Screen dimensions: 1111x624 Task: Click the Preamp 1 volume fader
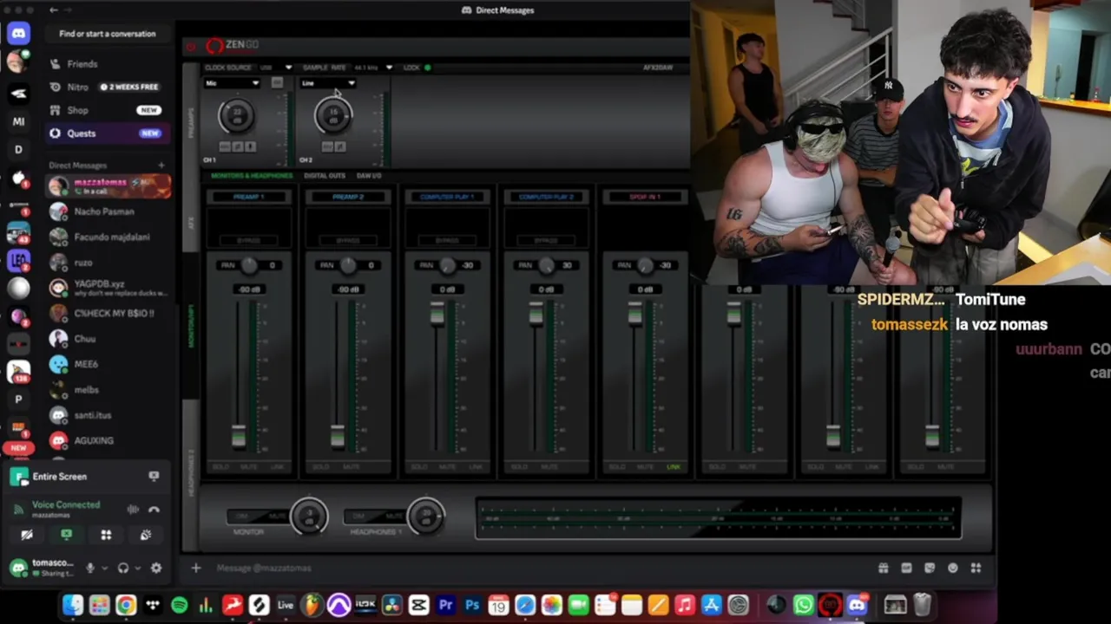coord(239,437)
